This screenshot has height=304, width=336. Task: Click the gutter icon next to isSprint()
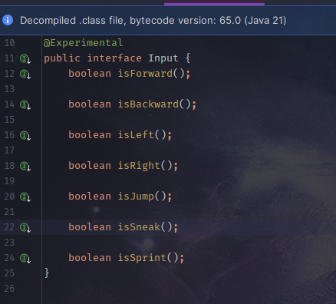pos(25,258)
